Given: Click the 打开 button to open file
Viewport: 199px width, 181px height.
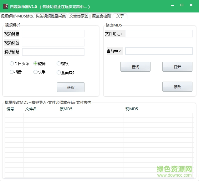Looking at the screenshot, I should click(177, 67).
